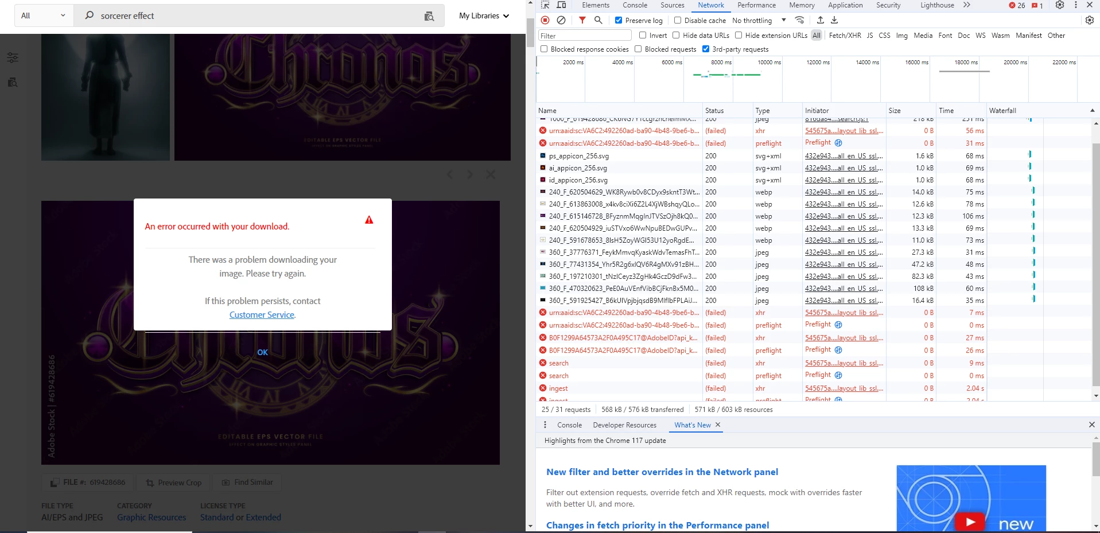Open the filters panel icon on left sidebar
The image size is (1100, 533).
coord(13,57)
